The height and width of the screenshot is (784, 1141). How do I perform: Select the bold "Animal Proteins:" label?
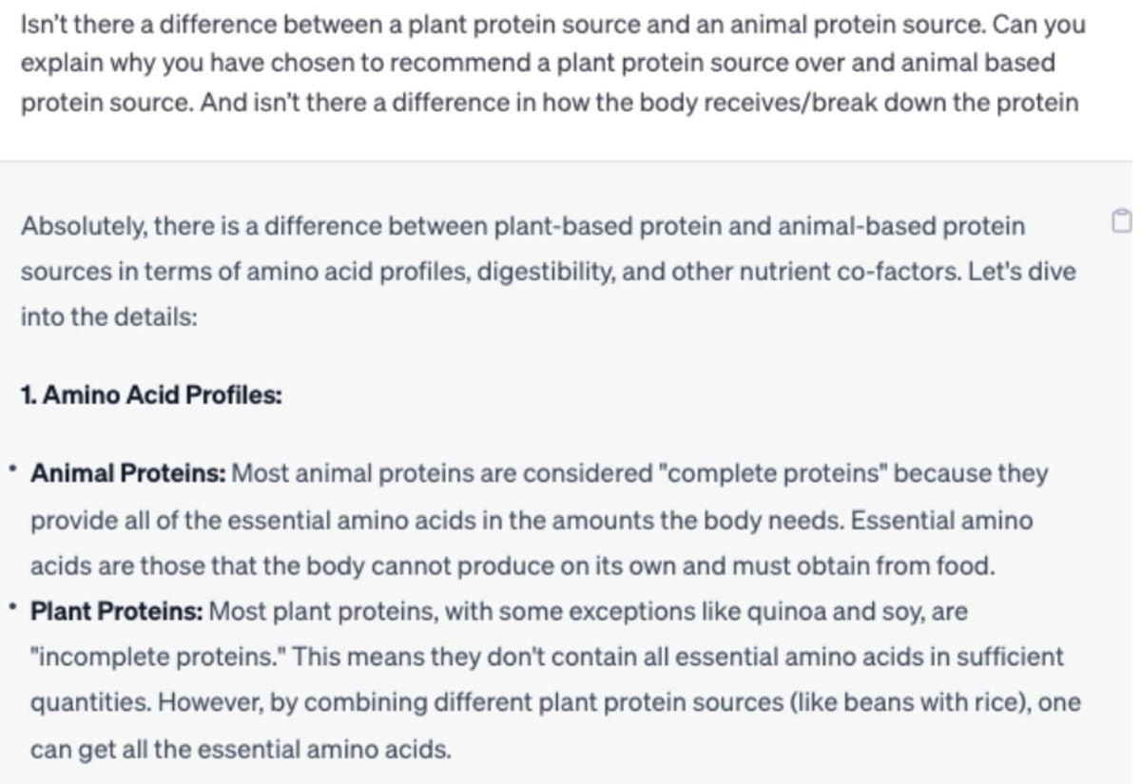128,472
